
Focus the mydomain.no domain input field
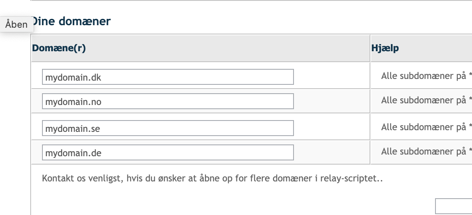(x=168, y=101)
